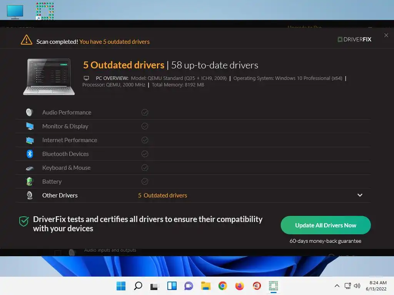Select the Monitor & Display label

pyautogui.click(x=65, y=126)
